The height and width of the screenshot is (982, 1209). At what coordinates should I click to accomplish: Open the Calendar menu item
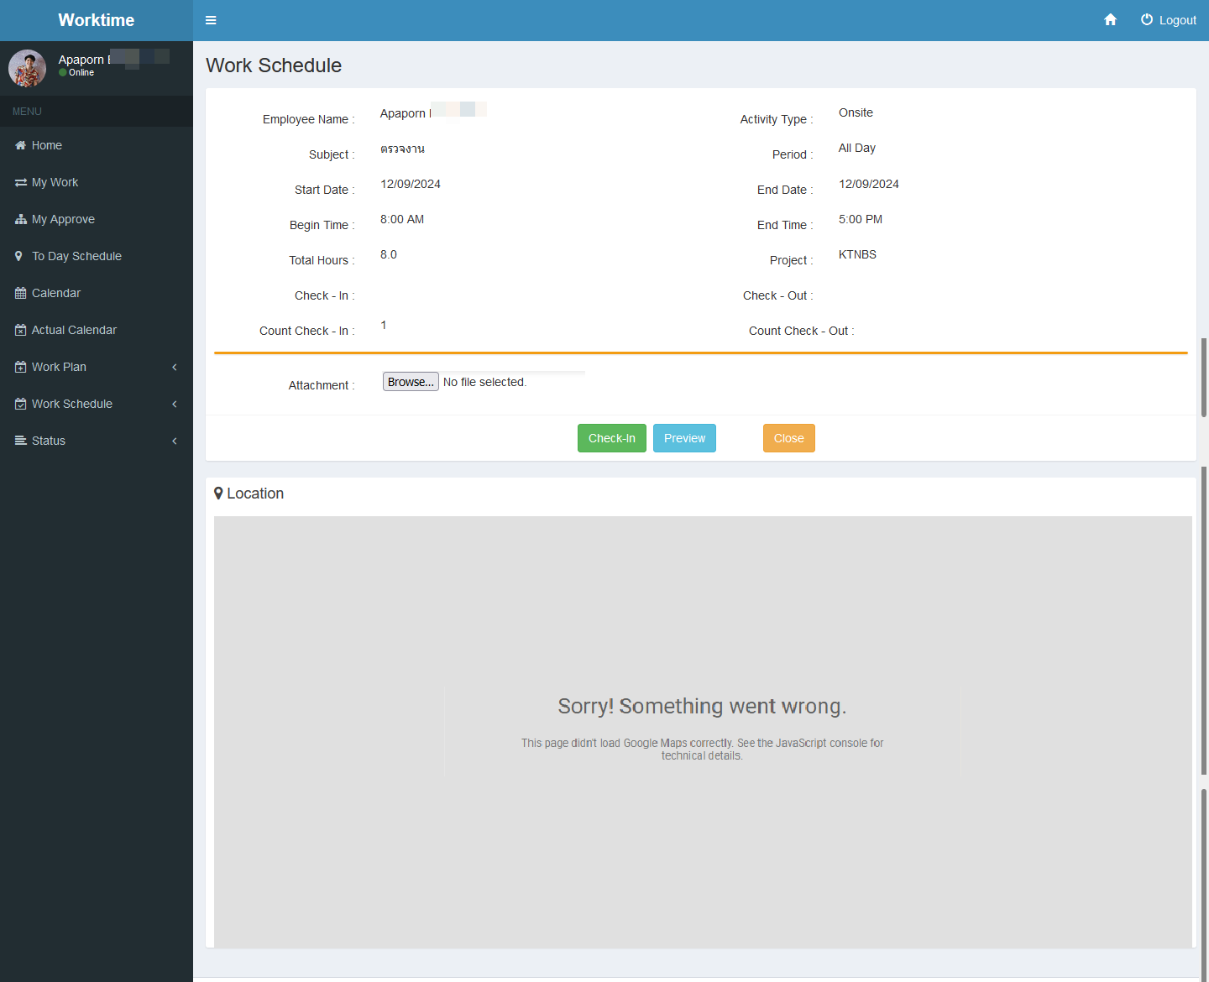[x=97, y=293]
